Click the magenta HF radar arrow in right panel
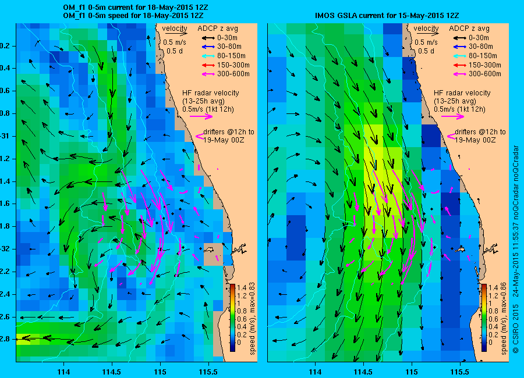 pyautogui.click(x=452, y=116)
